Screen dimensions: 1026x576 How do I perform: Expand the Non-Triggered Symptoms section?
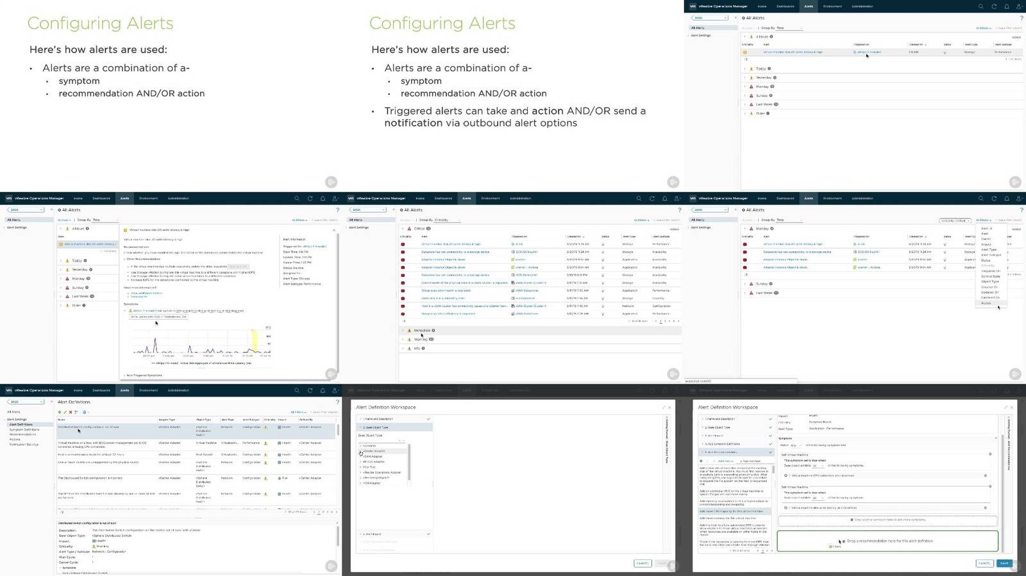click(124, 375)
